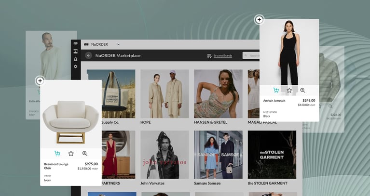Open the STOLEN GARMENT brand thumbnail

tap(272, 155)
